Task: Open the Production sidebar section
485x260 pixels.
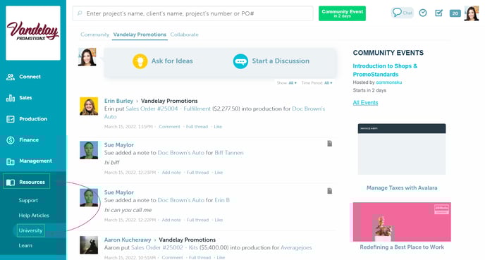Action: coord(27,118)
